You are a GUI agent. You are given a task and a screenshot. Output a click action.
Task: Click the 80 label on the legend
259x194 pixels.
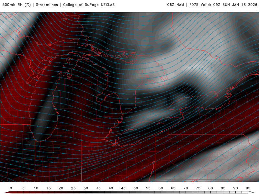(211, 188)
